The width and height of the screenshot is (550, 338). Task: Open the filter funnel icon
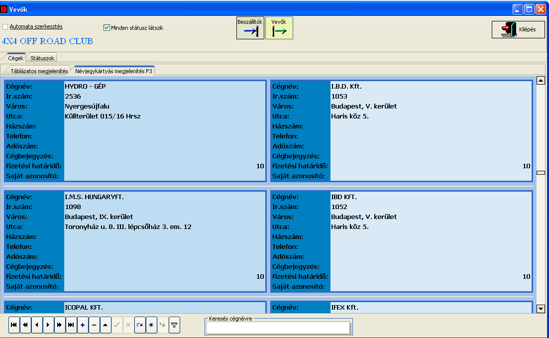(174, 325)
